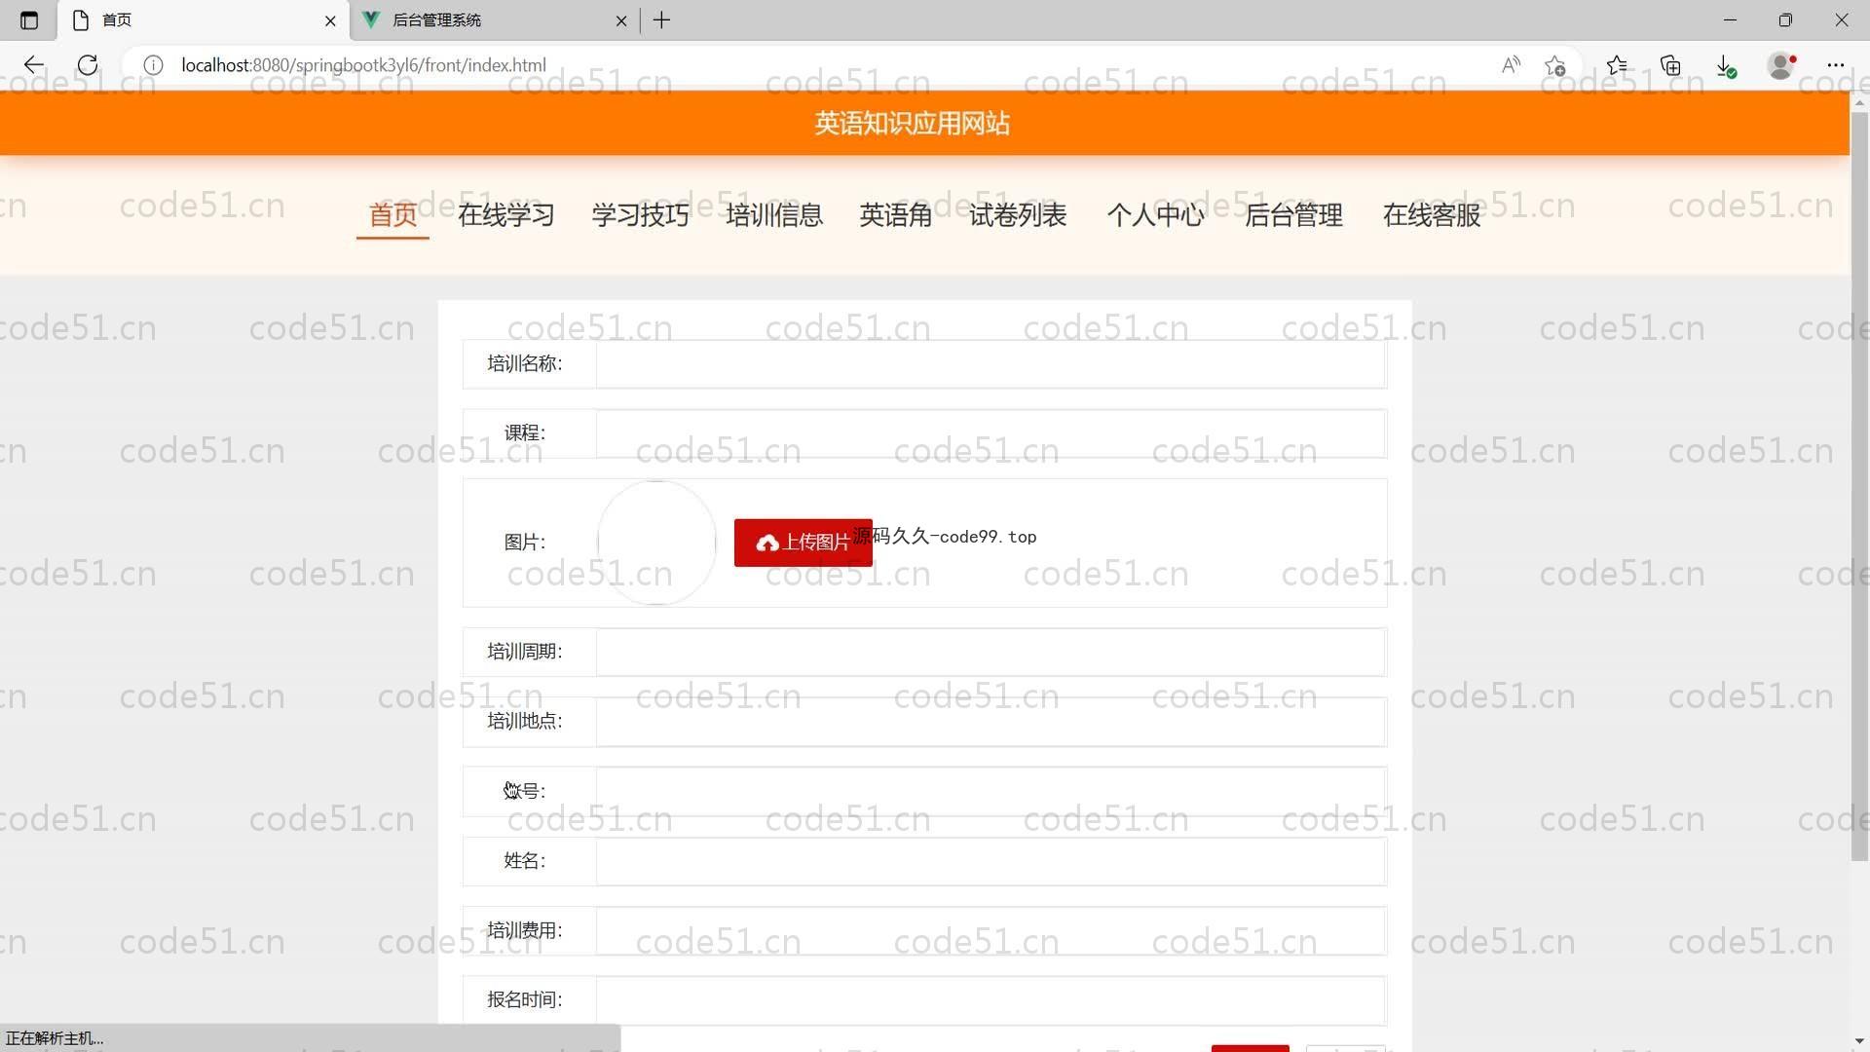Go to 首页 in site navigation
The image size is (1870, 1052).
point(393,214)
